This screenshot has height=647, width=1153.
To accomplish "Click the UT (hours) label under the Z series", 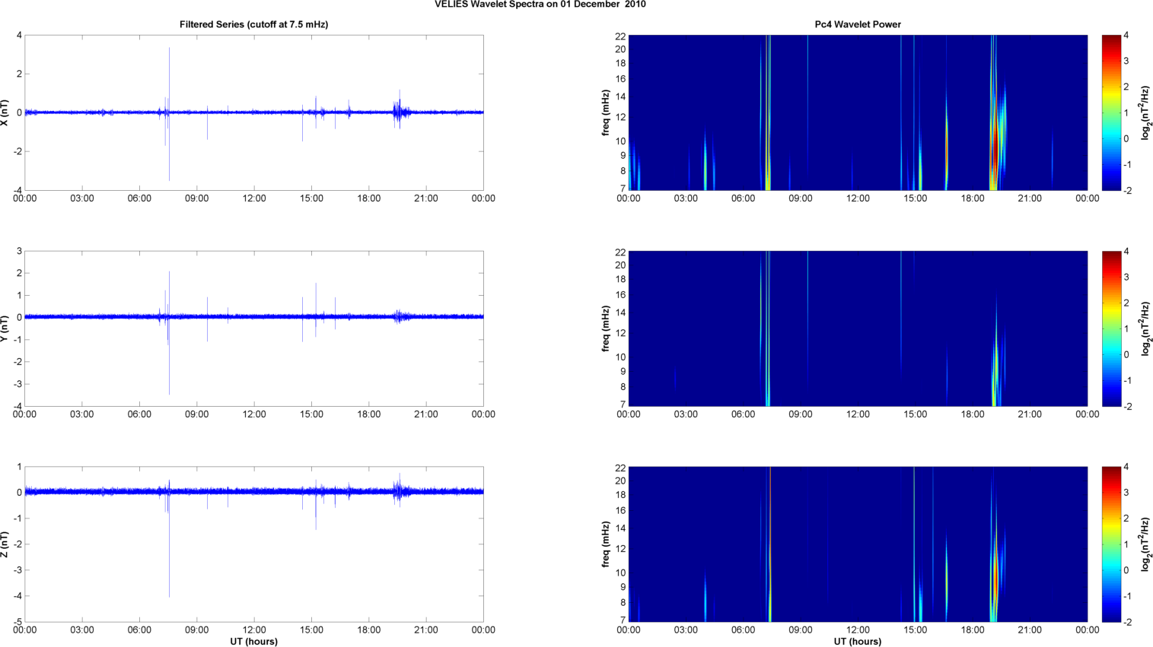I will pos(253,641).
